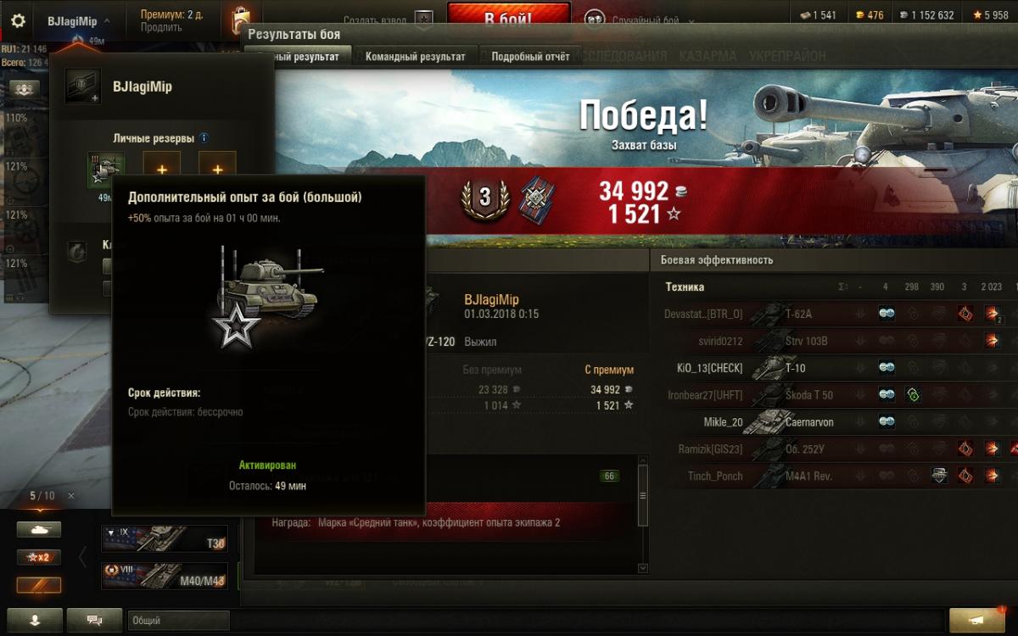Click the battle results scrollbar handle
The image size is (1018, 636).
point(642,494)
